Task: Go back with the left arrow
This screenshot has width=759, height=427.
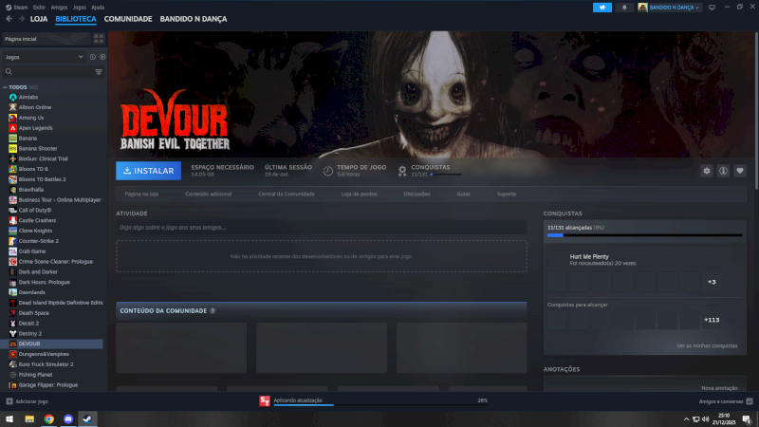Action: pyautogui.click(x=9, y=19)
